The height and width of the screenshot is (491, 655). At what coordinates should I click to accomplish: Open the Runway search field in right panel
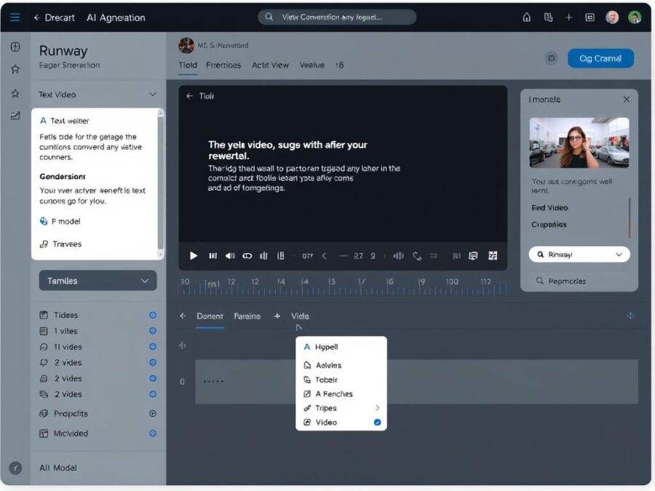[579, 255]
